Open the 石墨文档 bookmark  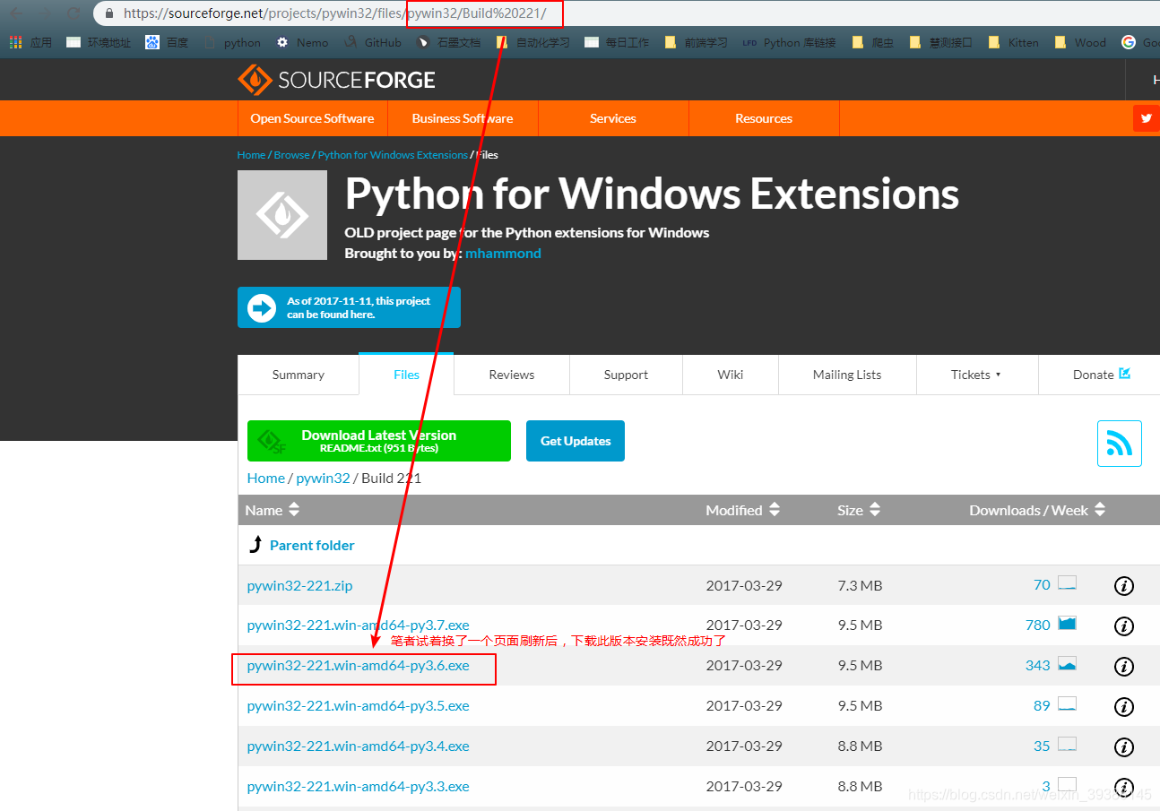tap(448, 42)
